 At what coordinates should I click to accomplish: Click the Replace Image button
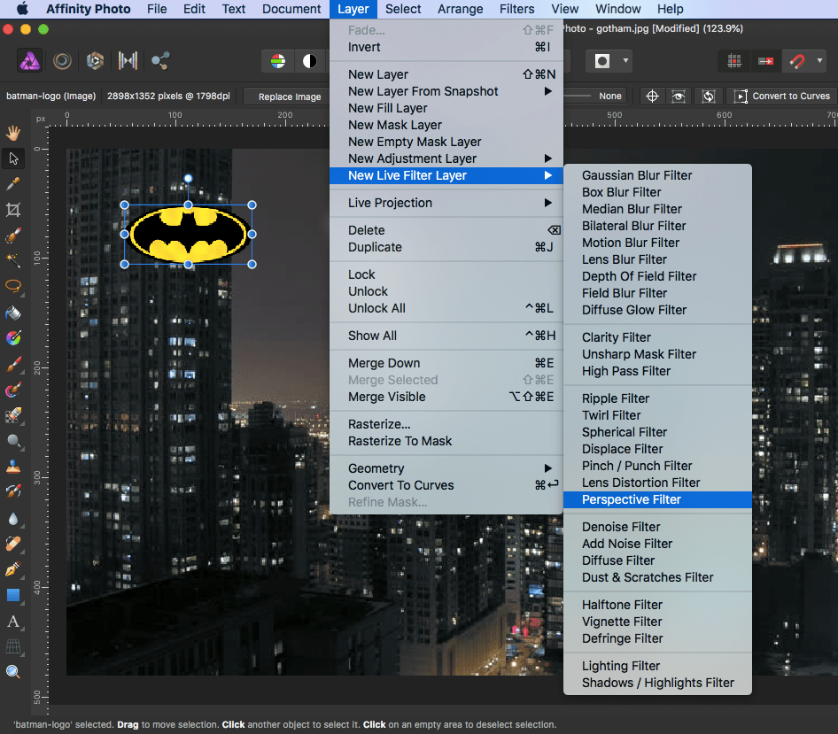(x=290, y=97)
